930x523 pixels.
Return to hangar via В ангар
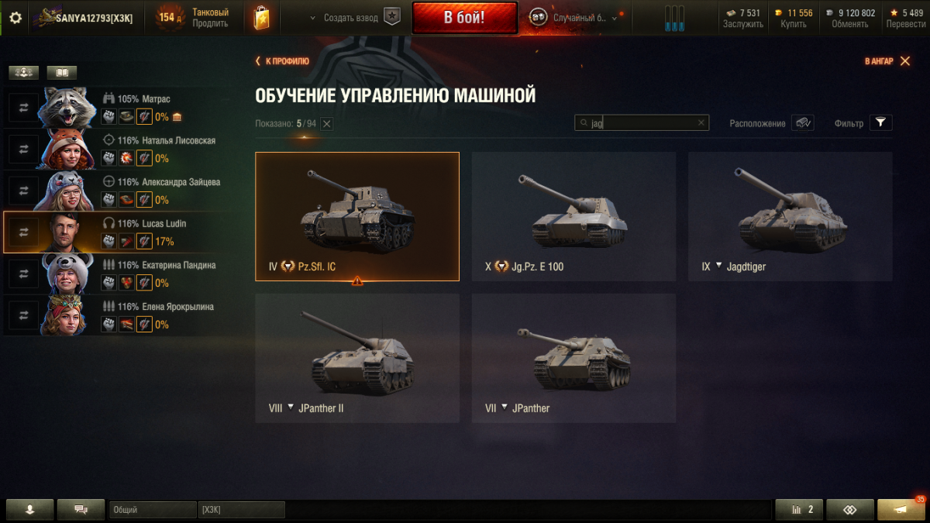pos(887,61)
